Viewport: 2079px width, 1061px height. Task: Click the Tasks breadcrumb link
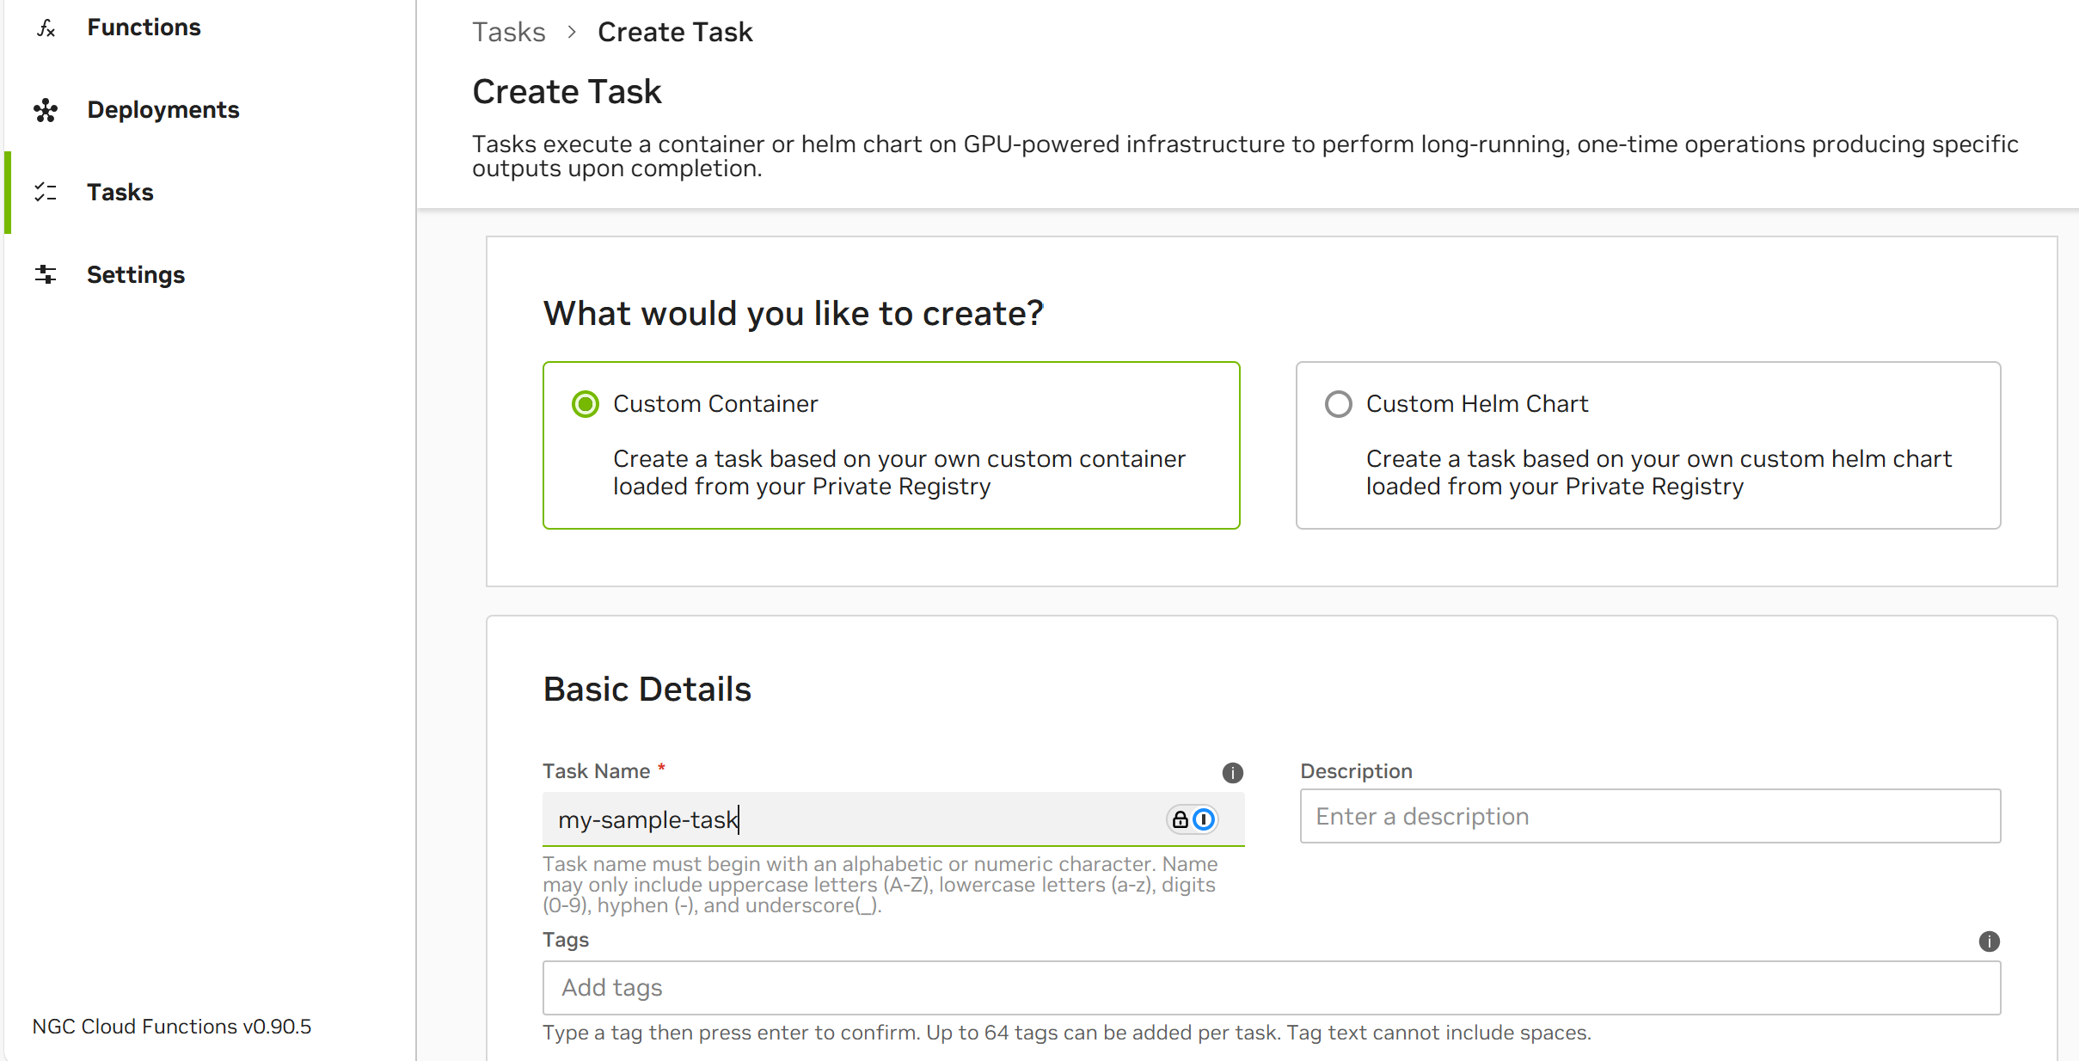point(509,31)
